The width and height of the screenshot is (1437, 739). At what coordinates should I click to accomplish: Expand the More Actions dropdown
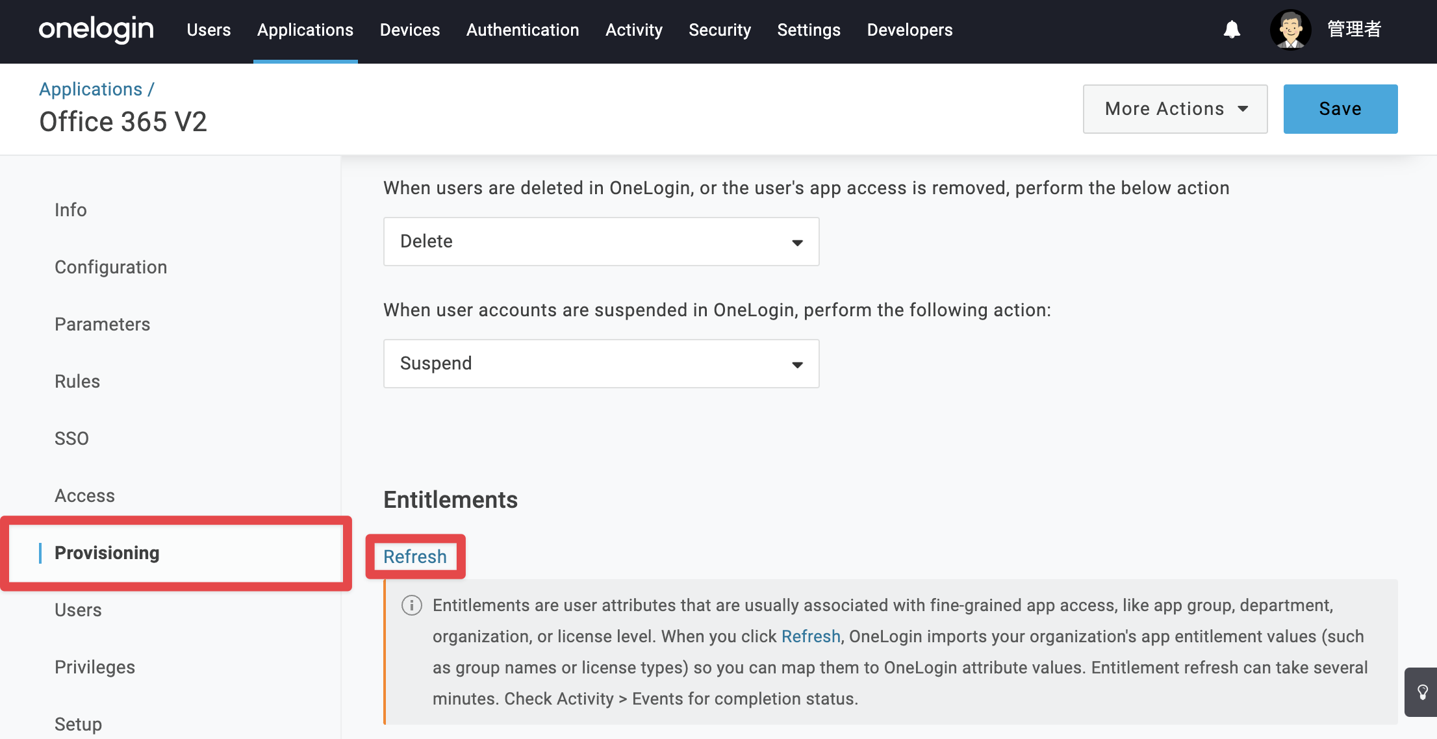(1175, 109)
